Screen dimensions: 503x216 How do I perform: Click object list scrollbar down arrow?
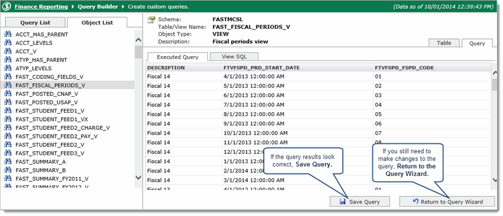tap(138, 177)
